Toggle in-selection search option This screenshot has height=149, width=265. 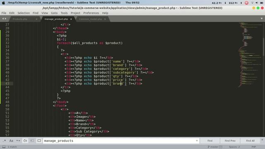point(32,141)
